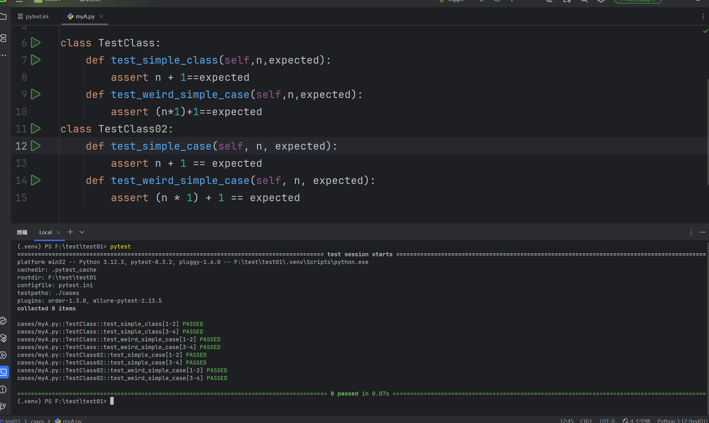Open terminal panel options menu
This screenshot has height=423, width=709.
tap(691, 232)
